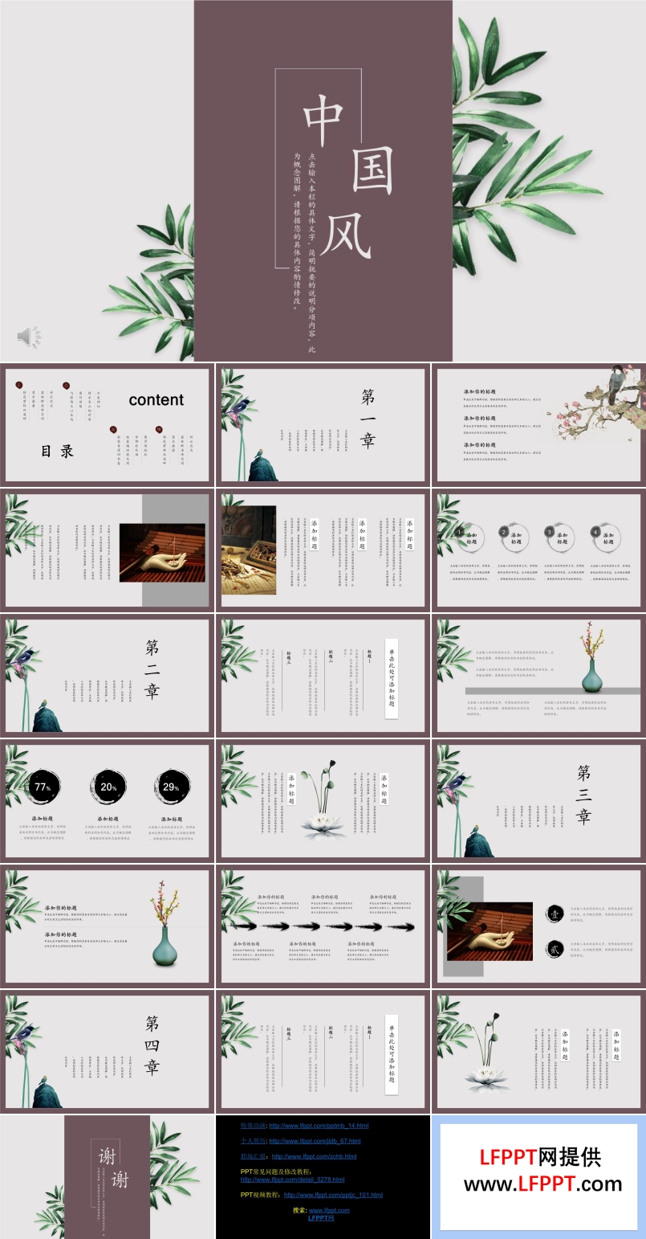The width and height of the screenshot is (646, 1239).
Task: Select the 第三章 chapter slide thumbnail
Action: (538, 800)
